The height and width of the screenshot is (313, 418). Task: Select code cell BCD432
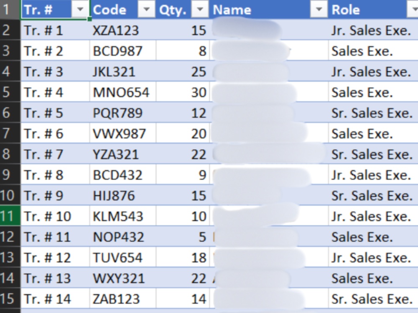pyautogui.click(x=123, y=174)
